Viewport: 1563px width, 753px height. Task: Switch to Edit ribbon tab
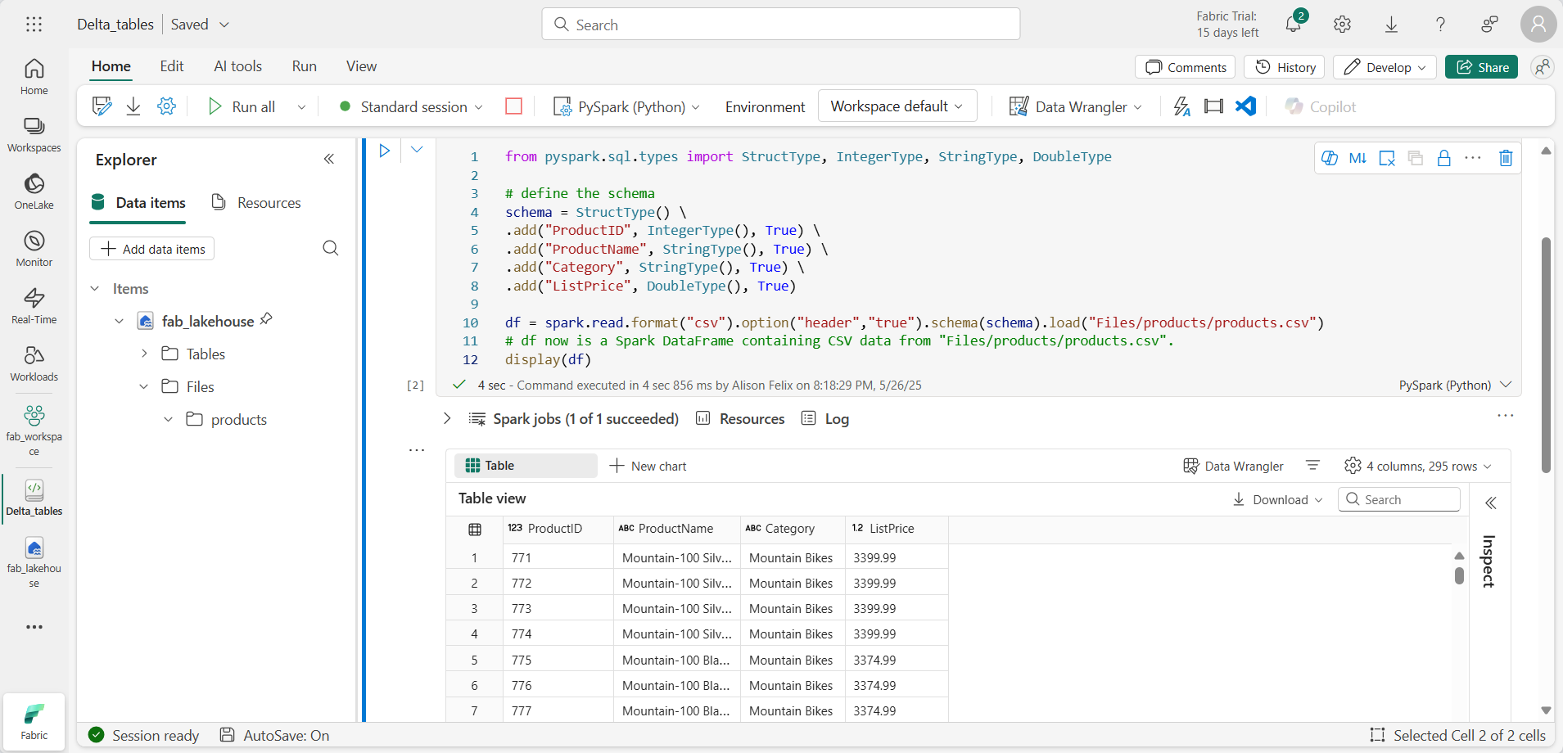(x=172, y=66)
